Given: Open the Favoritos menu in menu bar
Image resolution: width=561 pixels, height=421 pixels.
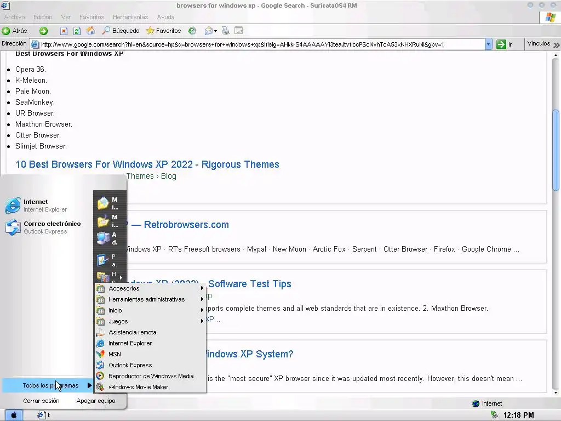Looking at the screenshot, I should pyautogui.click(x=91, y=17).
